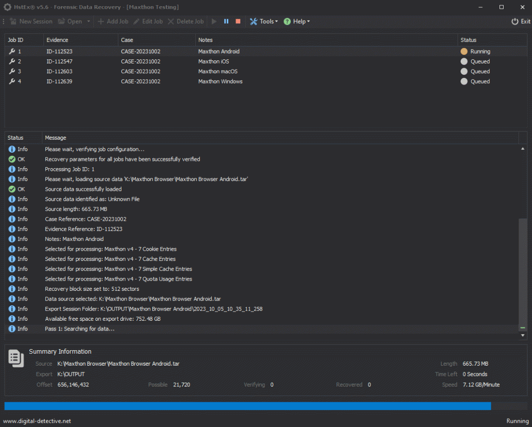Open the Tools dropdown menu
This screenshot has width=532, height=427.
[263, 21]
